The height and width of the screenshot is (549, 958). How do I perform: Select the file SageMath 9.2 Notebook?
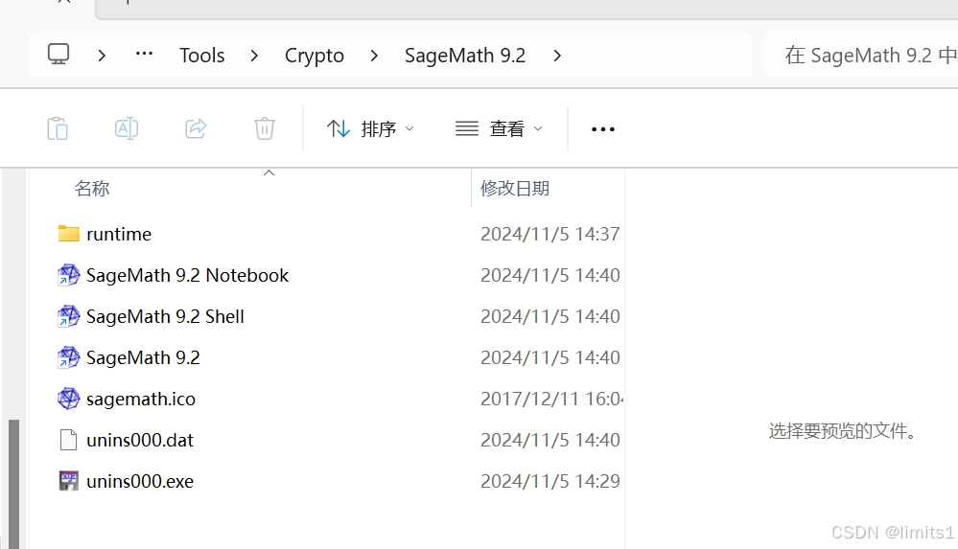click(187, 275)
